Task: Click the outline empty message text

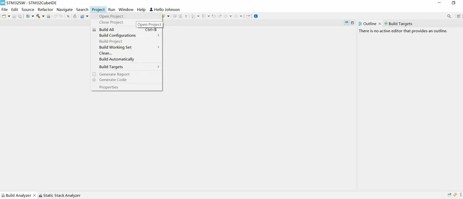Action: (x=403, y=31)
